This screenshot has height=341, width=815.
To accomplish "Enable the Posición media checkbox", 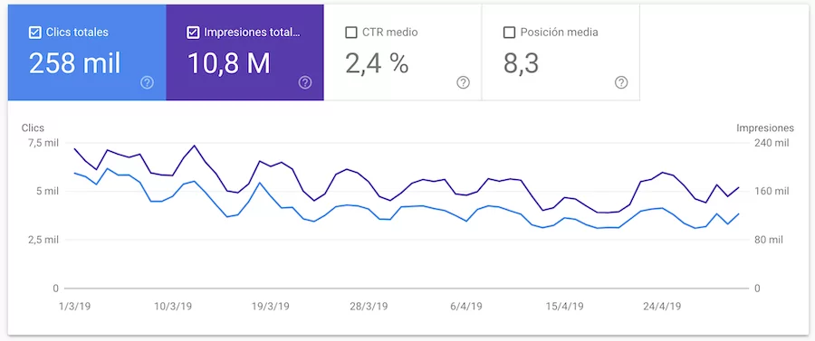I will (509, 33).
